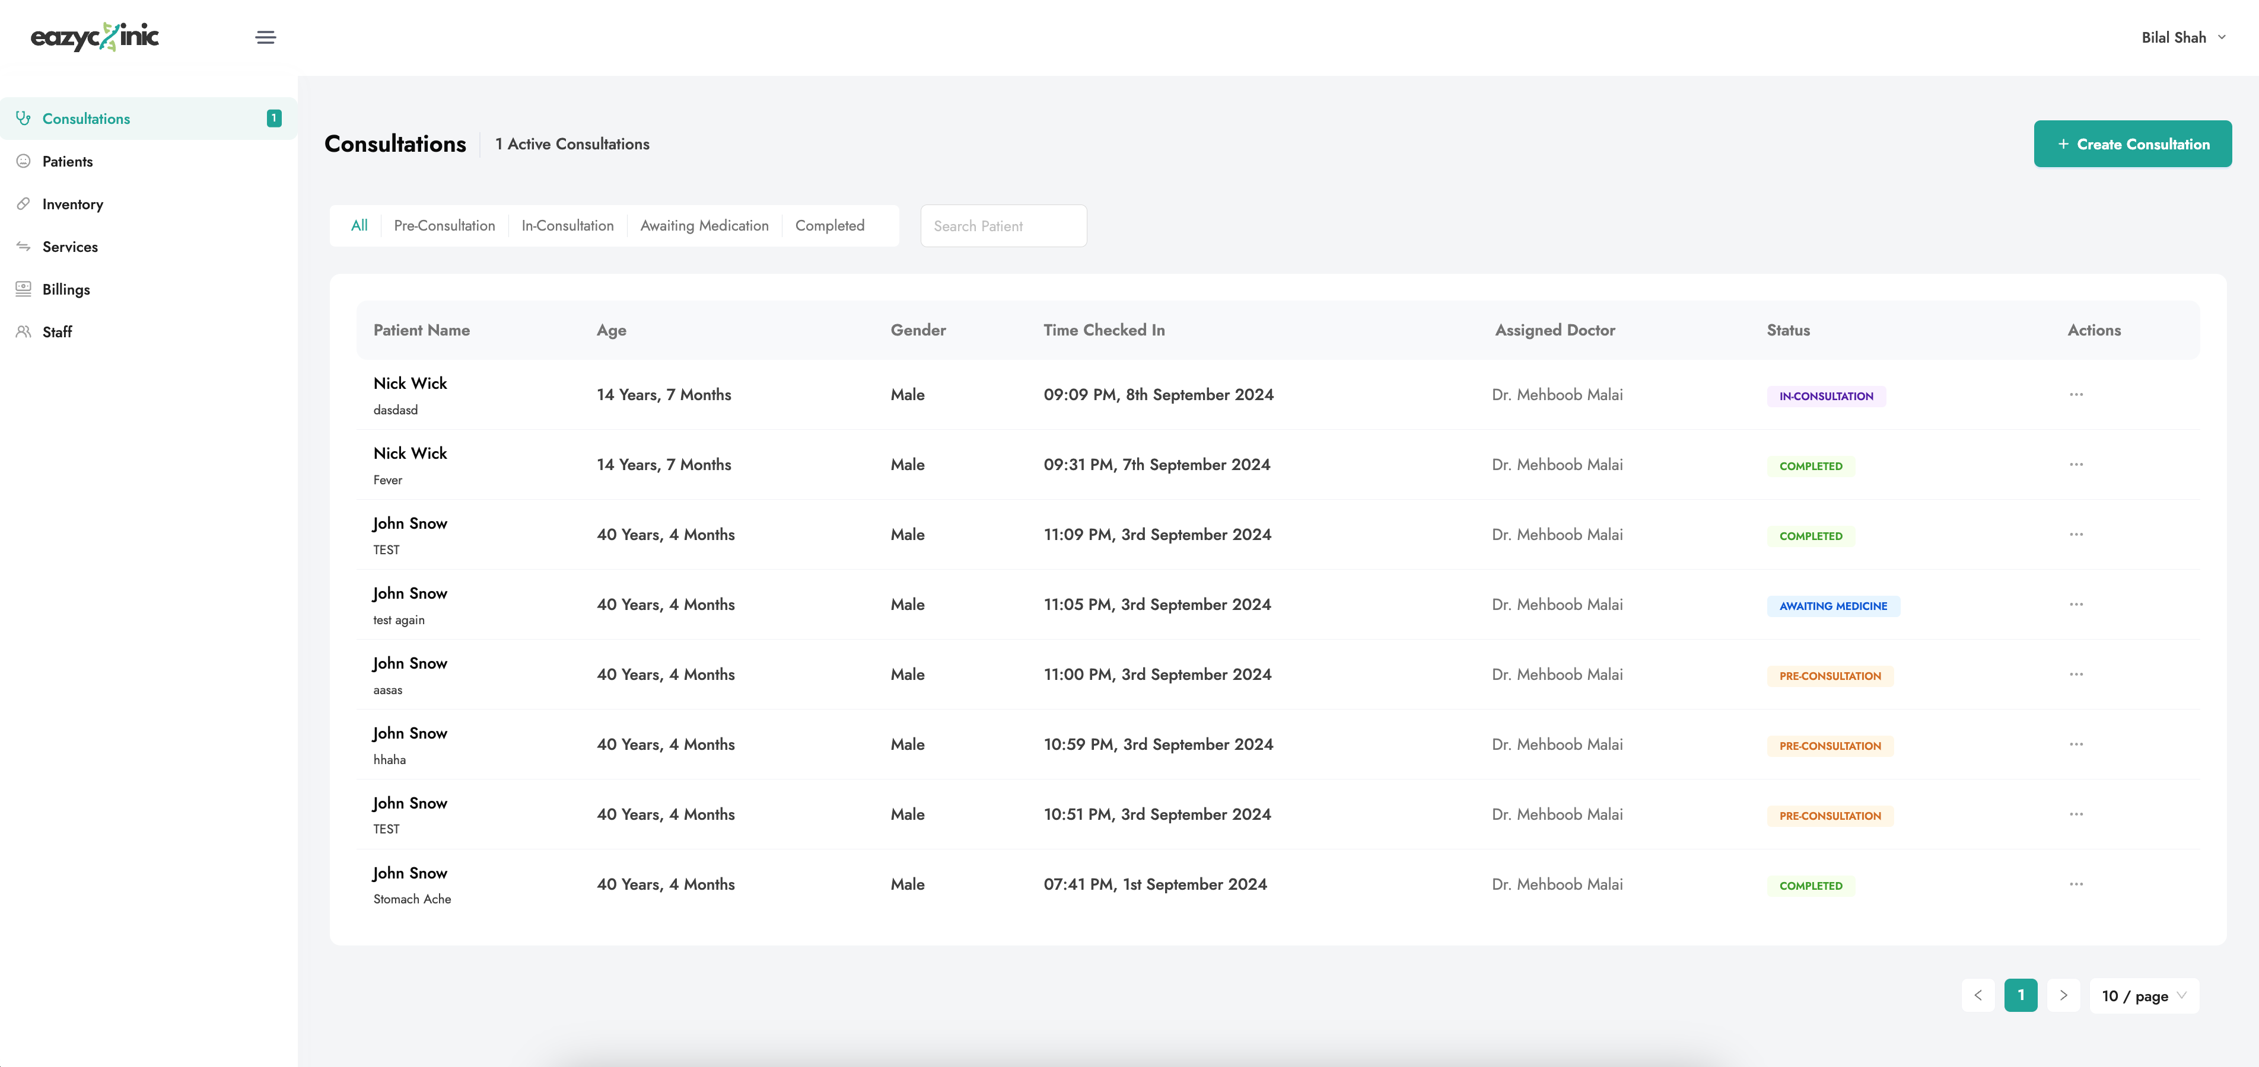The image size is (2259, 1067).
Task: Open actions for John Snow test again
Action: (x=2076, y=605)
